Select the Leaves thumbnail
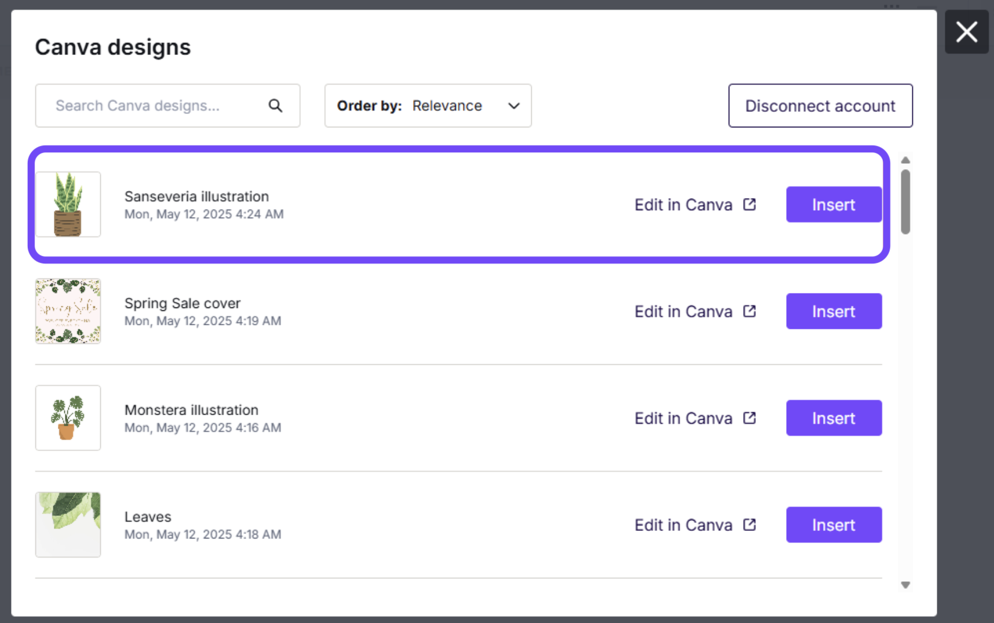Screen dimensions: 994x623 tap(68, 525)
